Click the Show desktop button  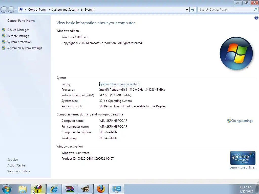pyautogui.click(x=257, y=189)
